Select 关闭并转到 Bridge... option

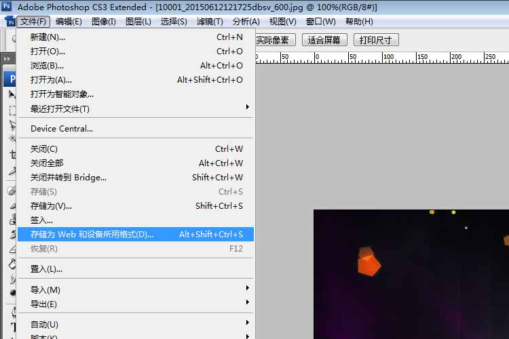tap(69, 178)
